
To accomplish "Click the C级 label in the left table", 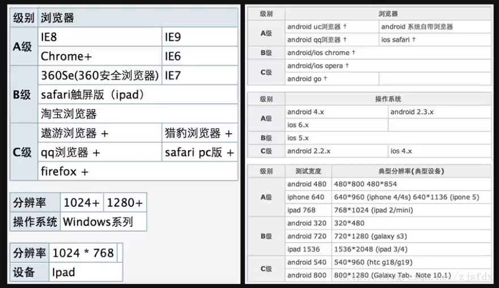I will tap(24, 152).
